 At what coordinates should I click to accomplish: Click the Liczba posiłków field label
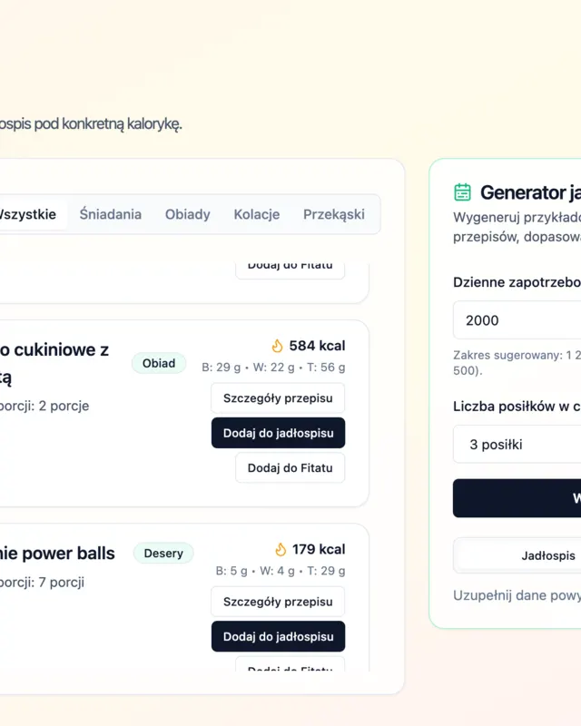pos(517,407)
